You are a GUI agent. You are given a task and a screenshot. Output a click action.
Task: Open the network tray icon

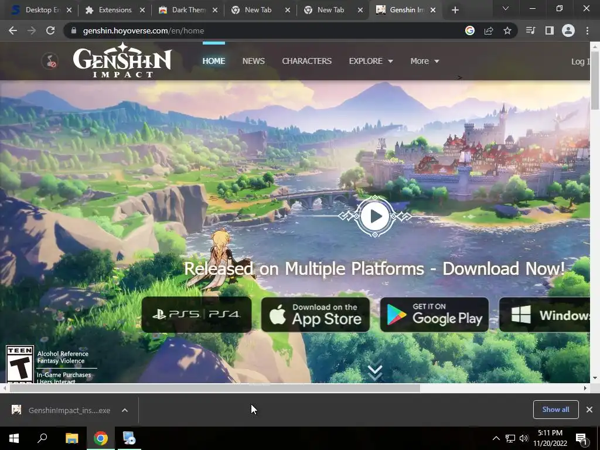[x=510, y=438]
